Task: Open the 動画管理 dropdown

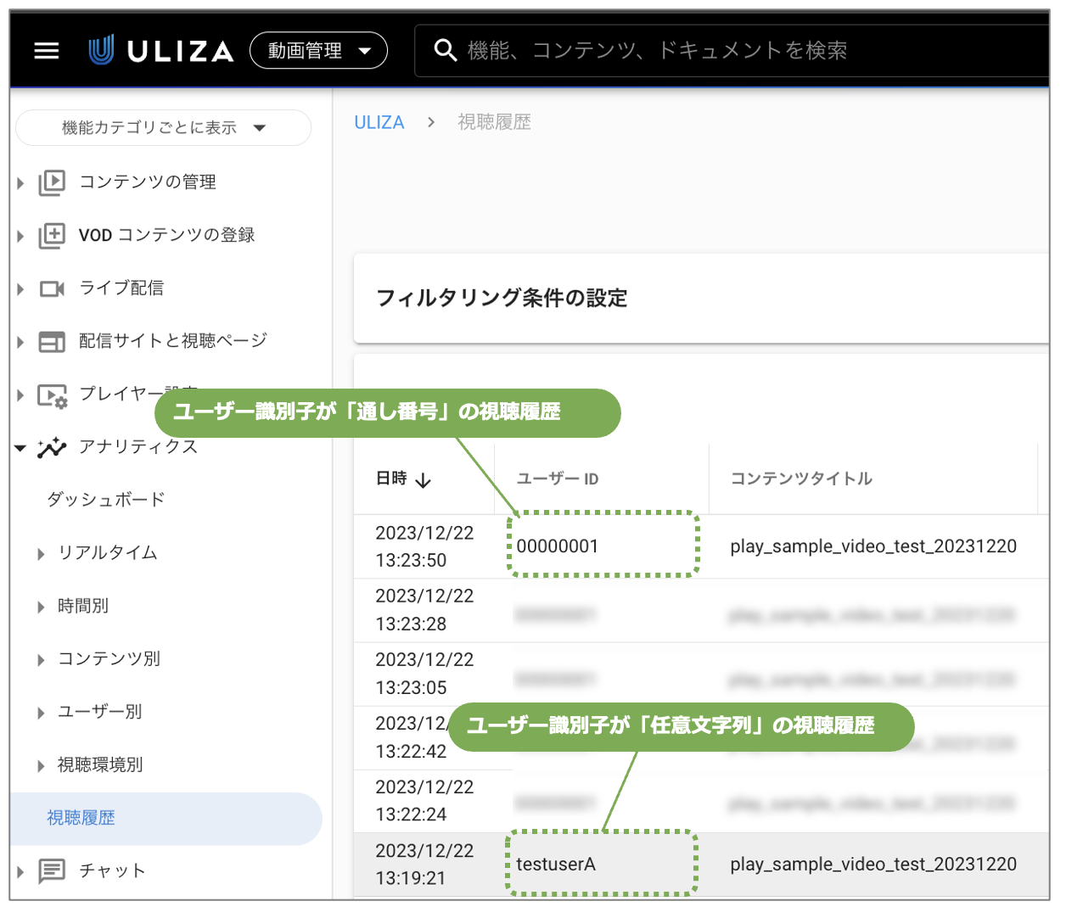Action: (318, 51)
